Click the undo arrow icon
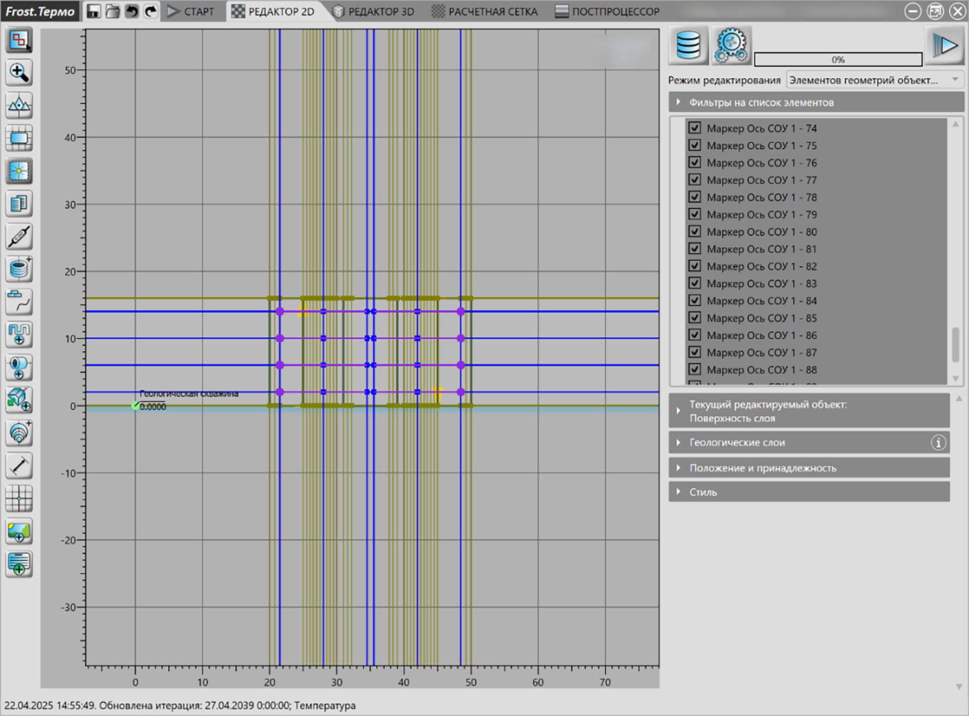 click(132, 11)
